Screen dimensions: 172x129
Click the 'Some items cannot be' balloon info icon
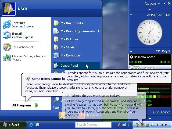point(28,78)
